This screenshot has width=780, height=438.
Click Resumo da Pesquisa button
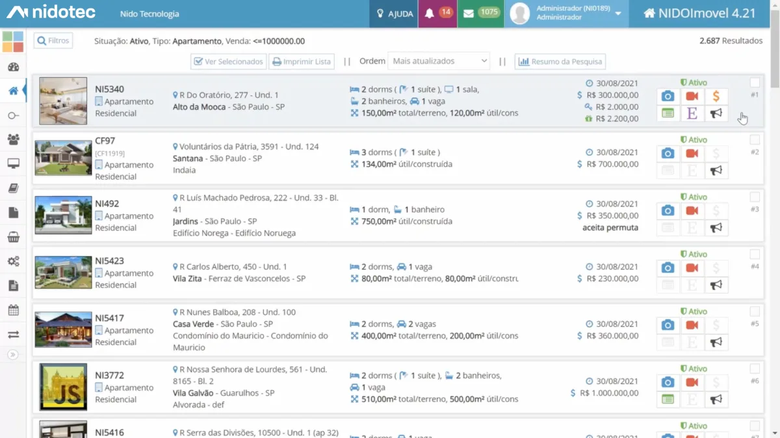tap(560, 62)
